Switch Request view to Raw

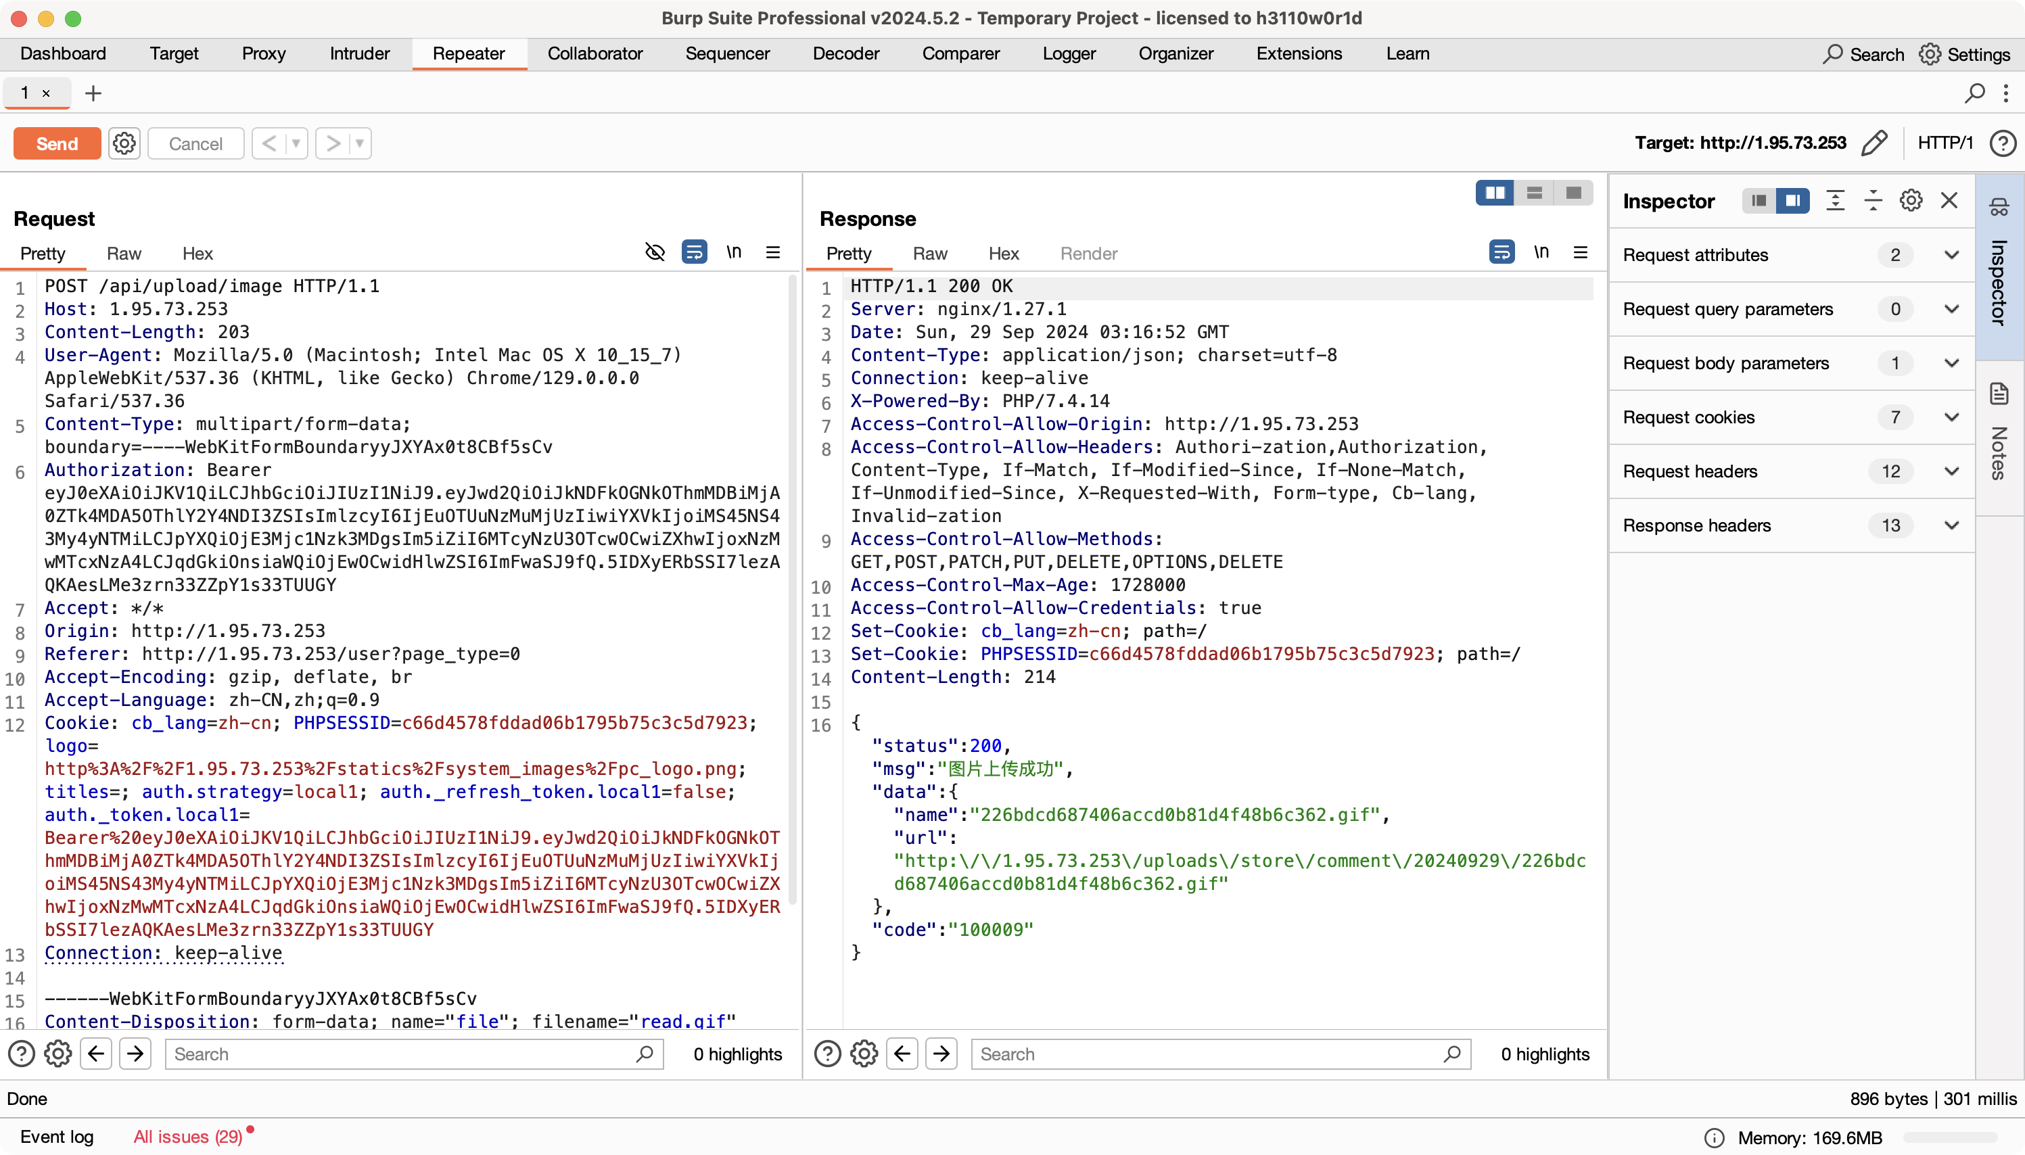click(x=124, y=253)
